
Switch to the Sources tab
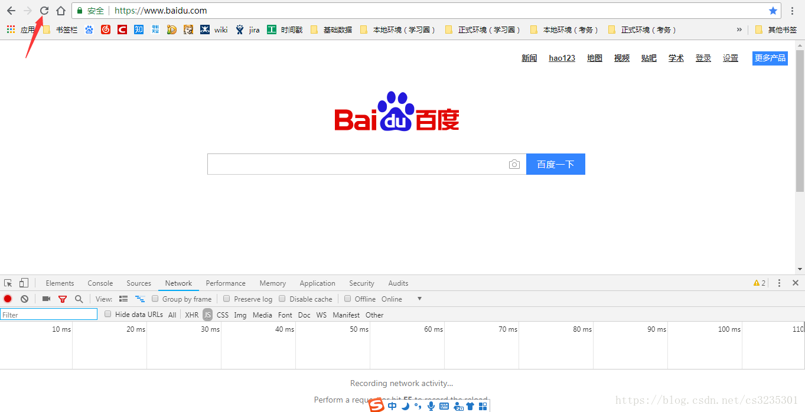coord(139,283)
